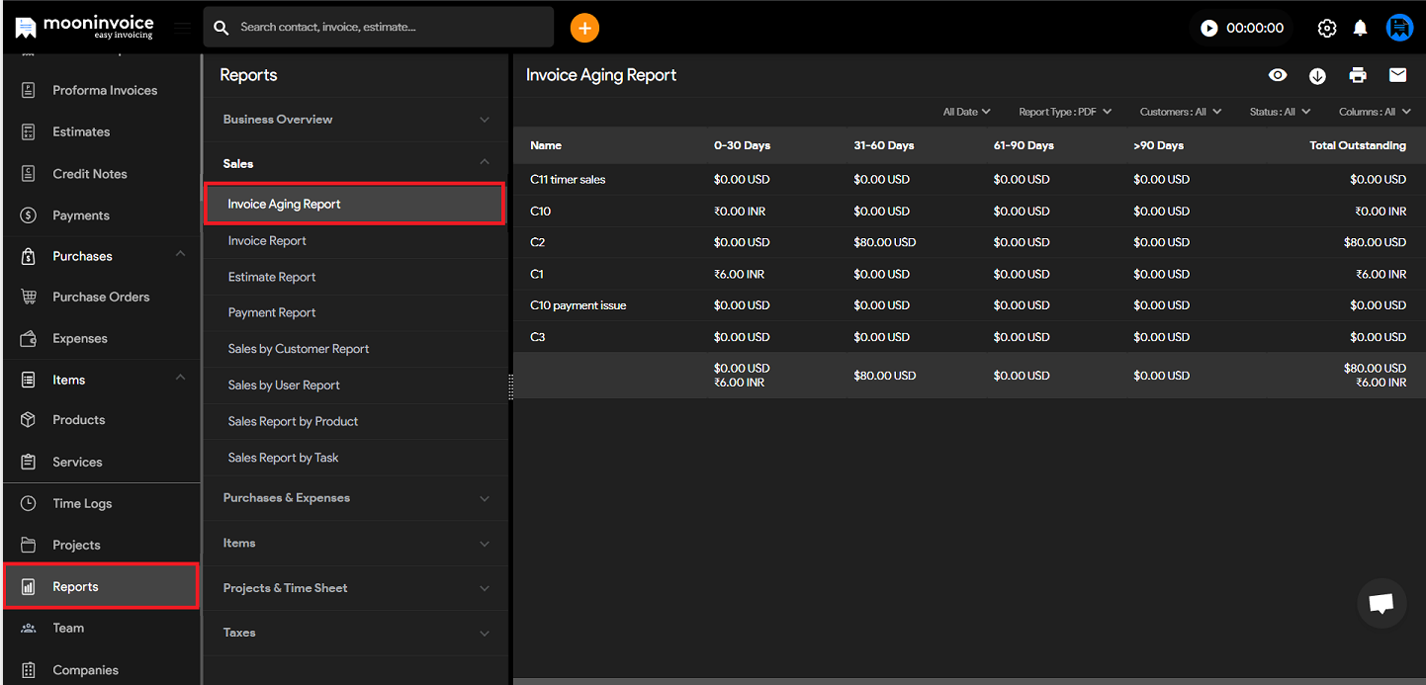
Task: Click the orange plus create button
Action: (x=584, y=28)
